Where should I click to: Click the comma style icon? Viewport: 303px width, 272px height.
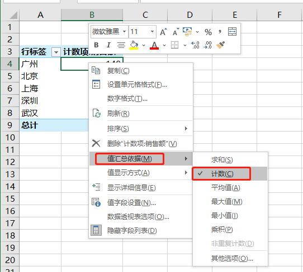pyautogui.click(x=220, y=32)
